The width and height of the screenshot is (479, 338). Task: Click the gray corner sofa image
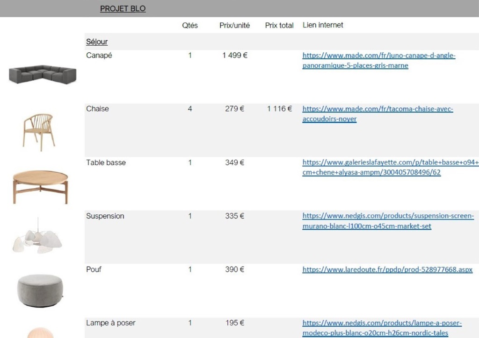pos(43,74)
